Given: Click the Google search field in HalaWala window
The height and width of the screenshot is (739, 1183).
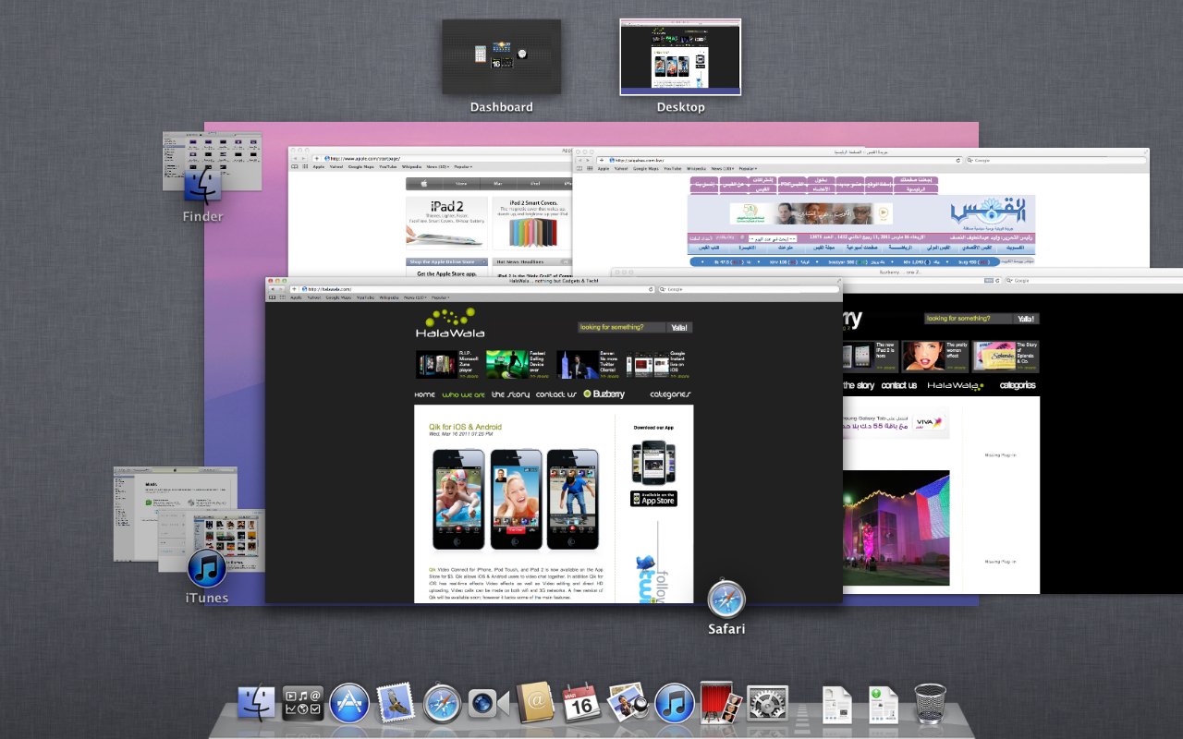Looking at the screenshot, I should tap(749, 289).
